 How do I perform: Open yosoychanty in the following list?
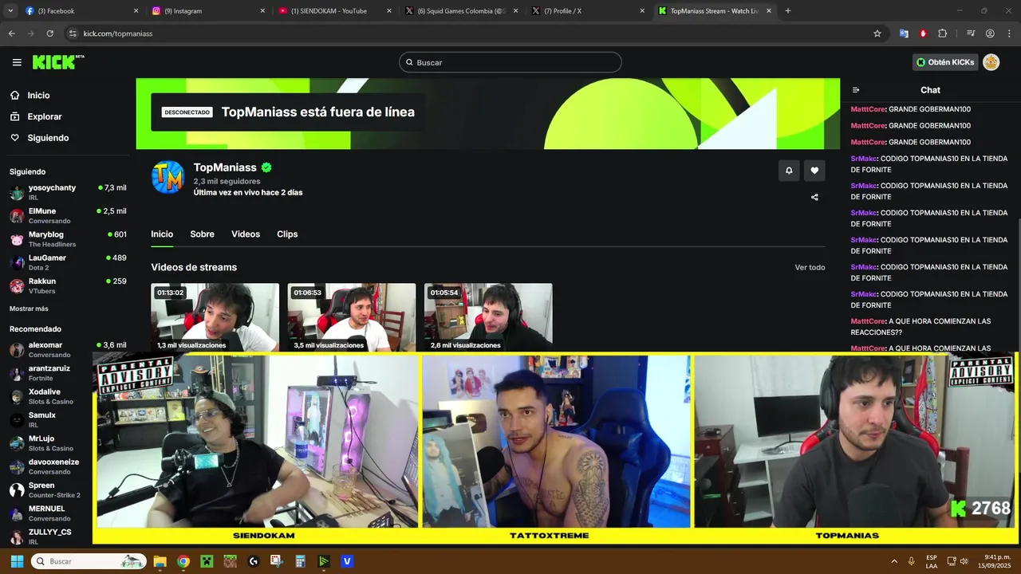[68, 192]
